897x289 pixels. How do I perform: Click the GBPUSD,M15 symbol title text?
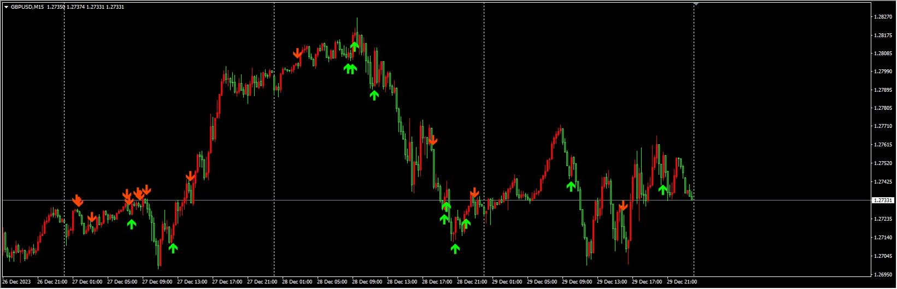coord(27,7)
